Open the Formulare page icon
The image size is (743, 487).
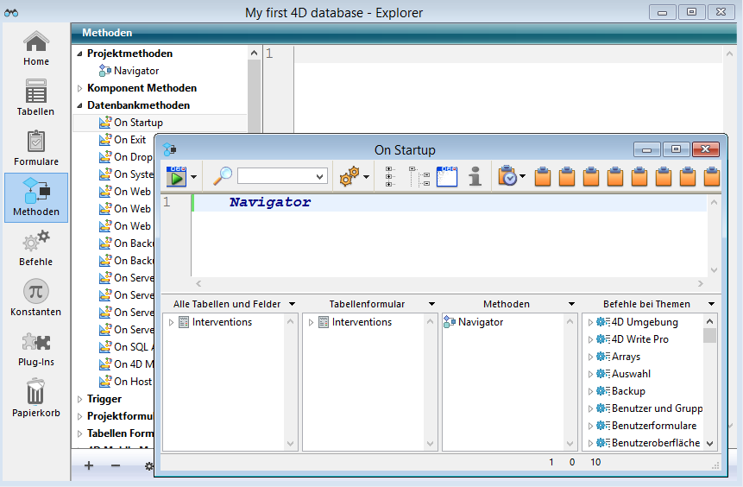click(x=35, y=147)
